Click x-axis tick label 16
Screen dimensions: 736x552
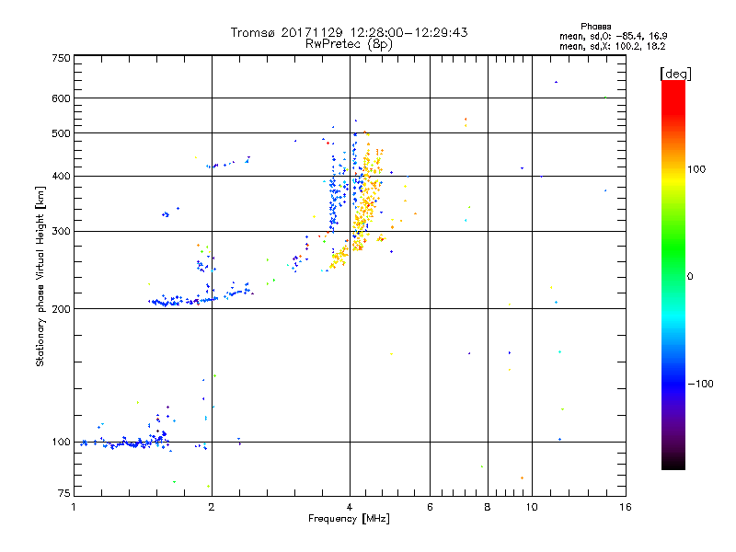tap(626, 507)
